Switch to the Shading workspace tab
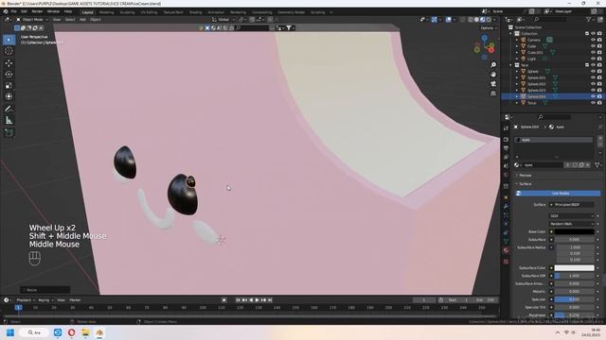The height and width of the screenshot is (340, 606). [x=196, y=12]
